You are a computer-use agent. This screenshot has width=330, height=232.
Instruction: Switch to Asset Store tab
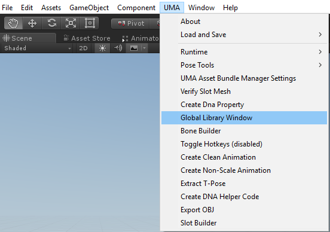click(x=87, y=38)
